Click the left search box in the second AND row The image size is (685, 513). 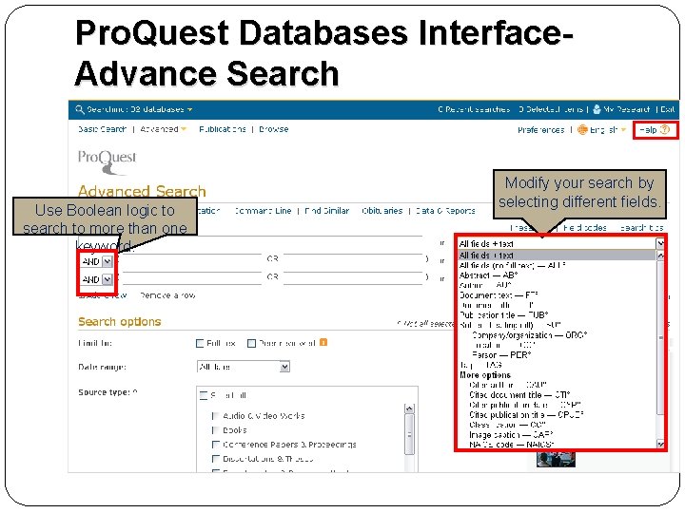click(190, 277)
